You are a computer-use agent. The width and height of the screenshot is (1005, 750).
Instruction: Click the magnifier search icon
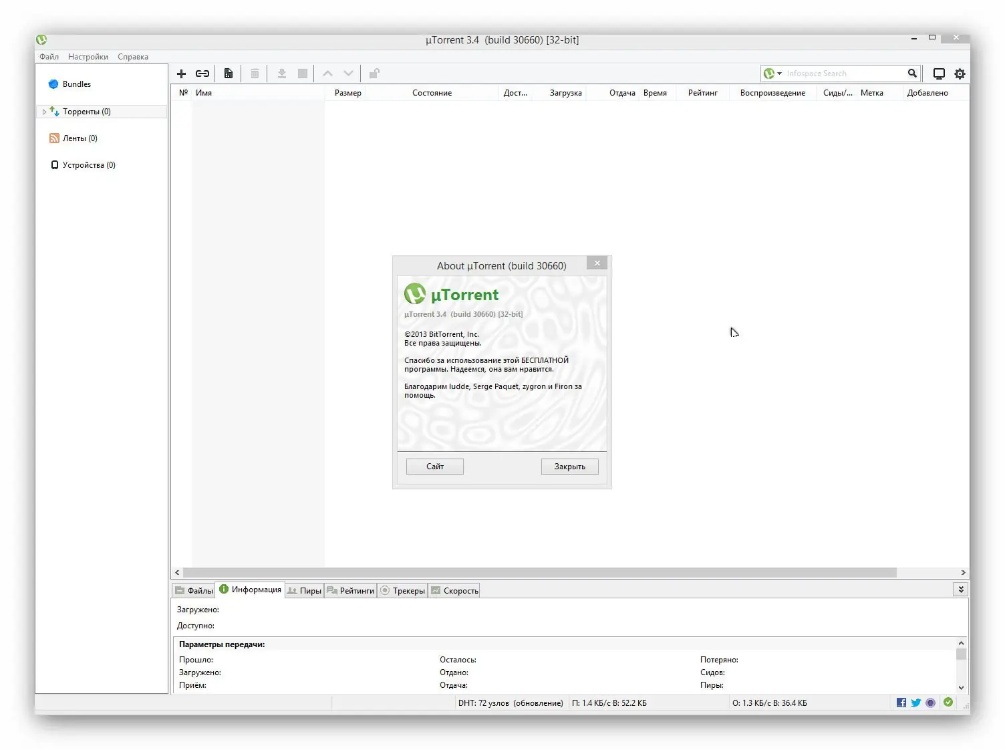click(912, 74)
